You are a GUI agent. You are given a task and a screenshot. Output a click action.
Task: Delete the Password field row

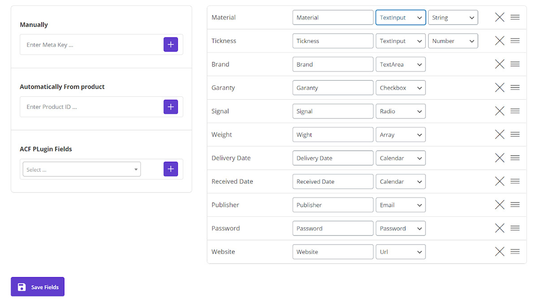pyautogui.click(x=499, y=228)
